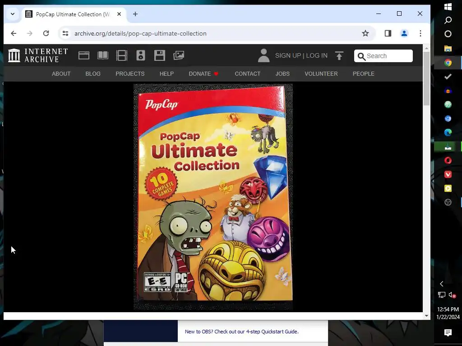Open the Opera browser taskbar icon
The image size is (462, 346).
(x=448, y=160)
